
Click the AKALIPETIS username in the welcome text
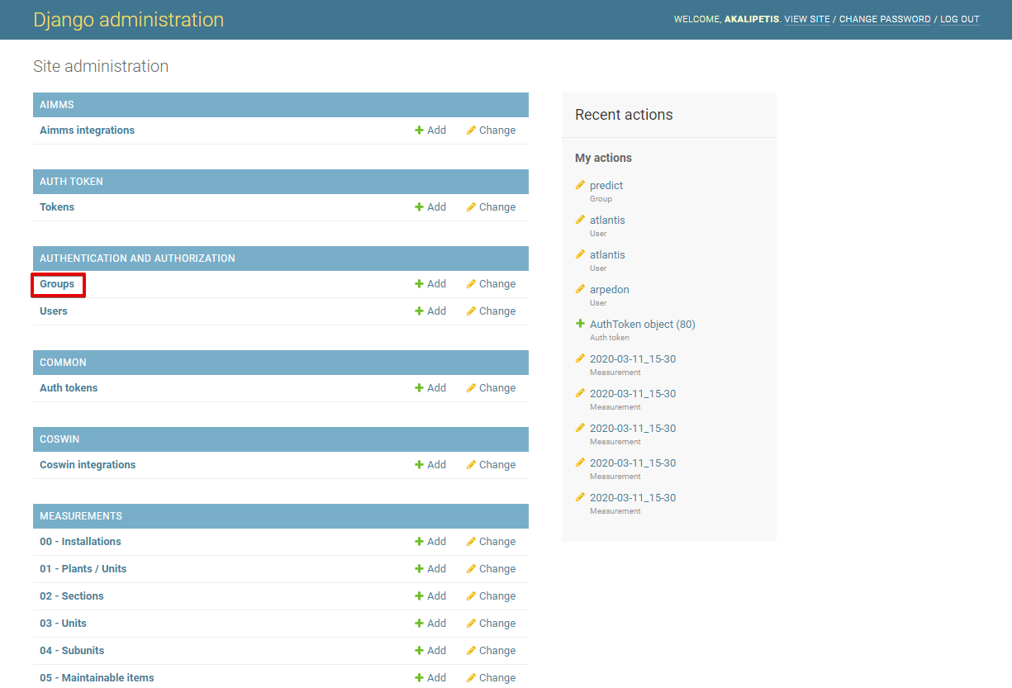[x=752, y=19]
